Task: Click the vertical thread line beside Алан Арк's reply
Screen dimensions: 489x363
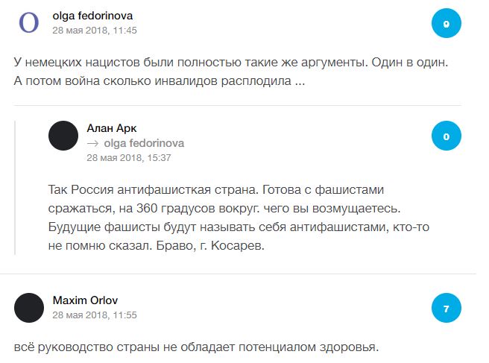Action: click(15, 188)
